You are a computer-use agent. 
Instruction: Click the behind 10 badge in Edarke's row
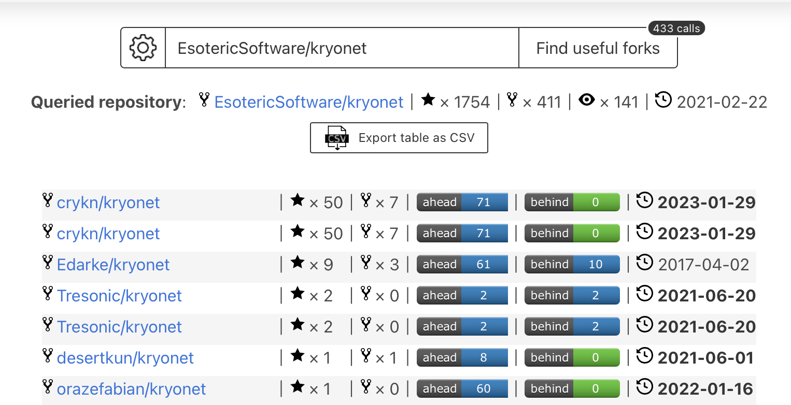tap(572, 264)
